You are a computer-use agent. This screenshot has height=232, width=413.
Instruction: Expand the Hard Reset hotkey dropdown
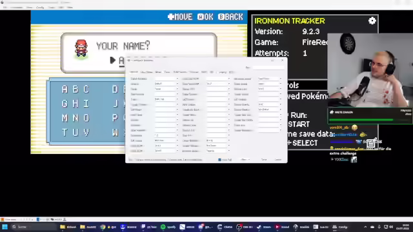(177, 115)
